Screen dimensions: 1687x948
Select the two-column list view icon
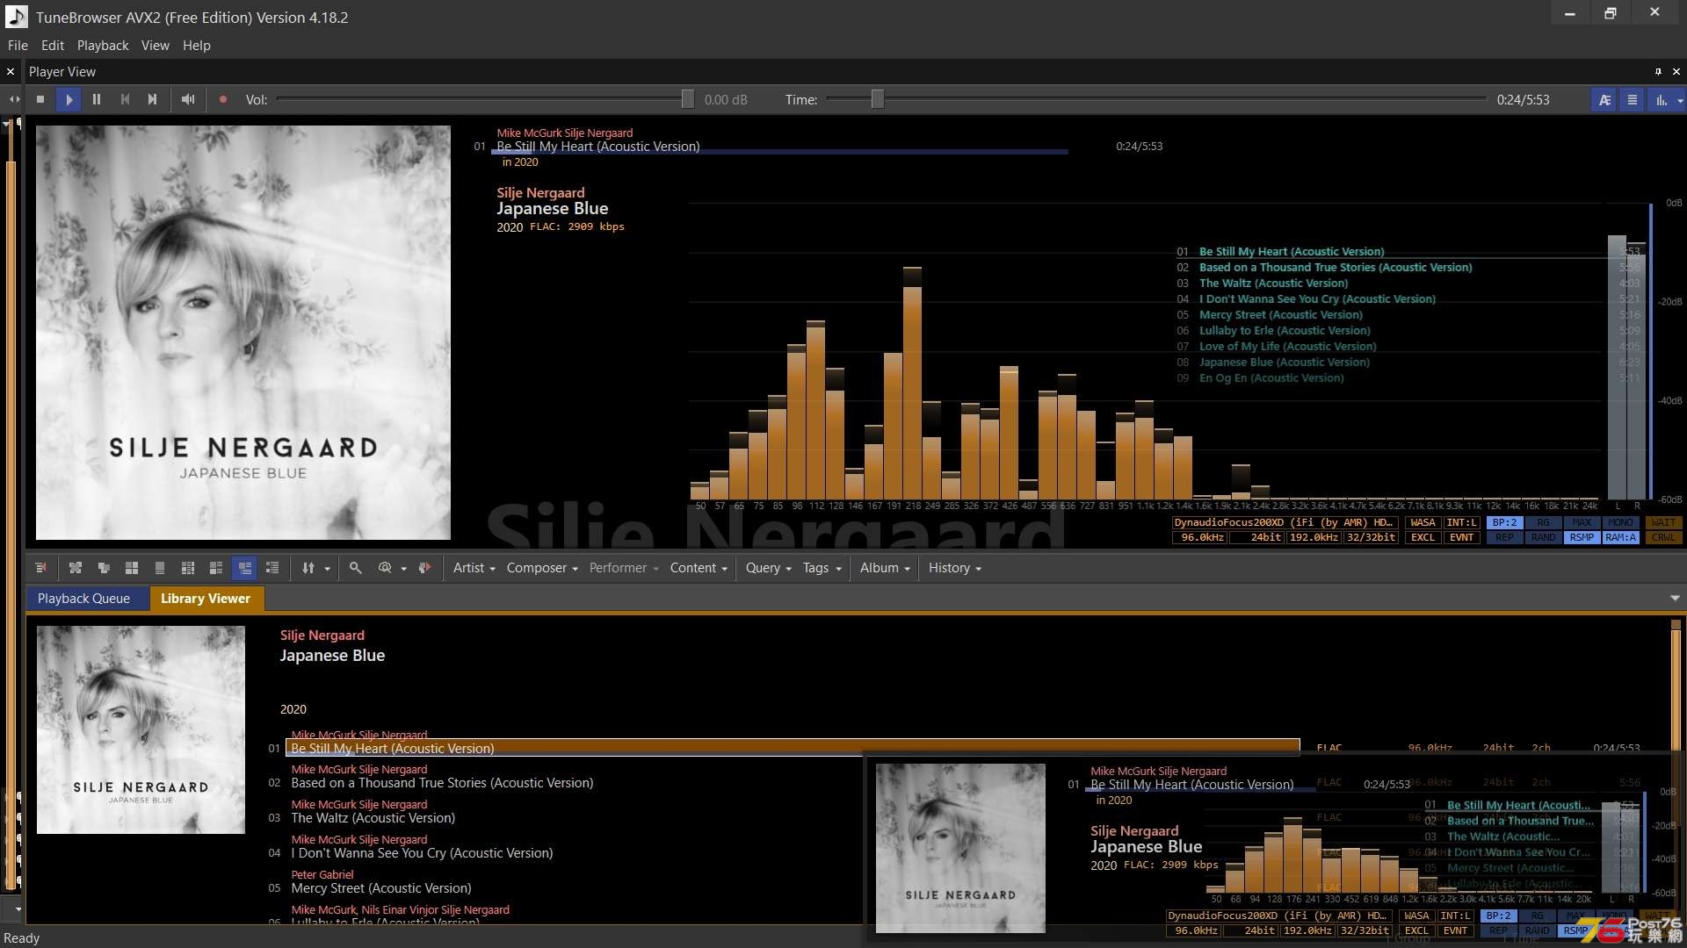click(x=188, y=568)
